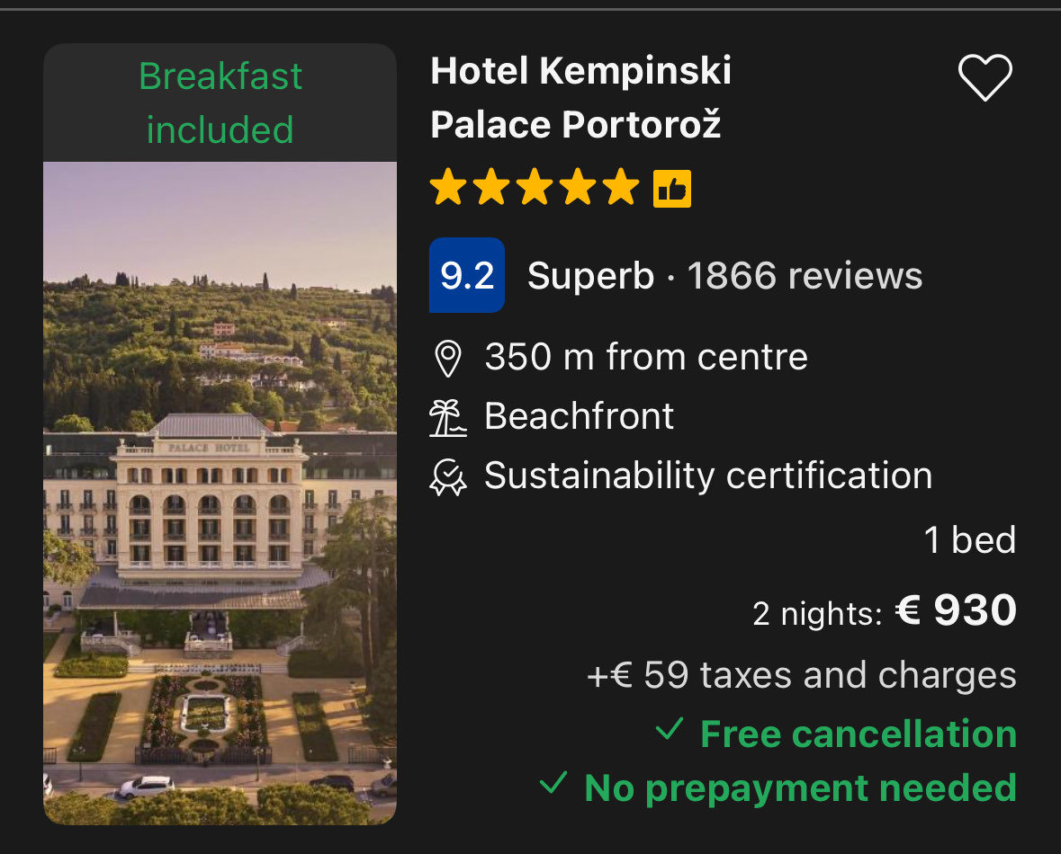Save hotel with the heart icon
Viewport: 1061px width, 854px height.
point(985,77)
